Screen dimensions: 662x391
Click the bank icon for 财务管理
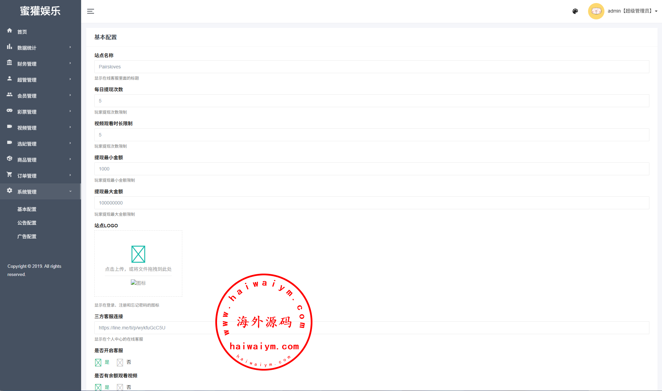10,63
